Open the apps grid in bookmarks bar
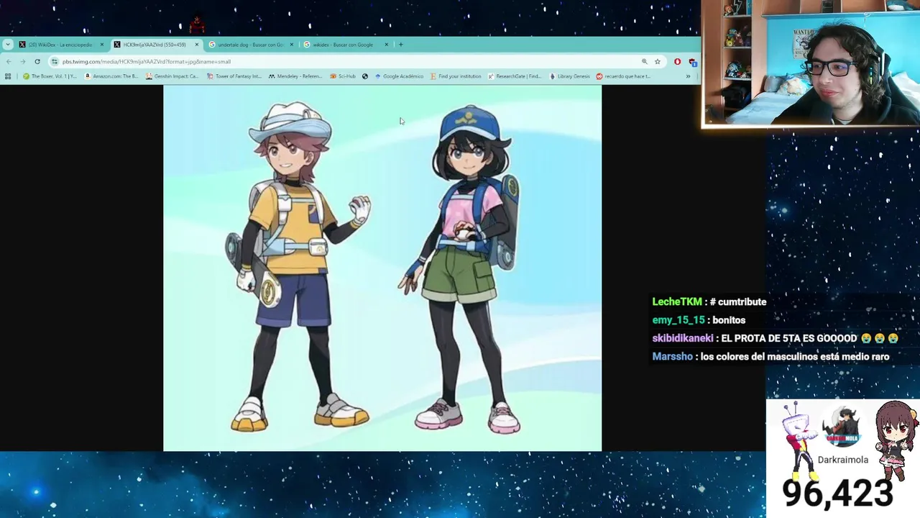920x518 pixels. click(x=8, y=76)
